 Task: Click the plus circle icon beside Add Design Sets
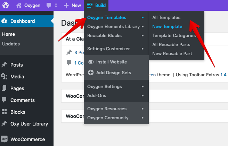[91, 72]
